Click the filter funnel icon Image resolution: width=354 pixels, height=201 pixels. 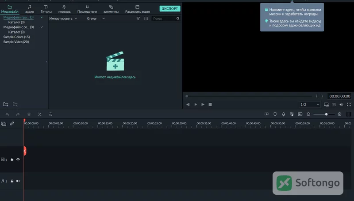(138, 19)
